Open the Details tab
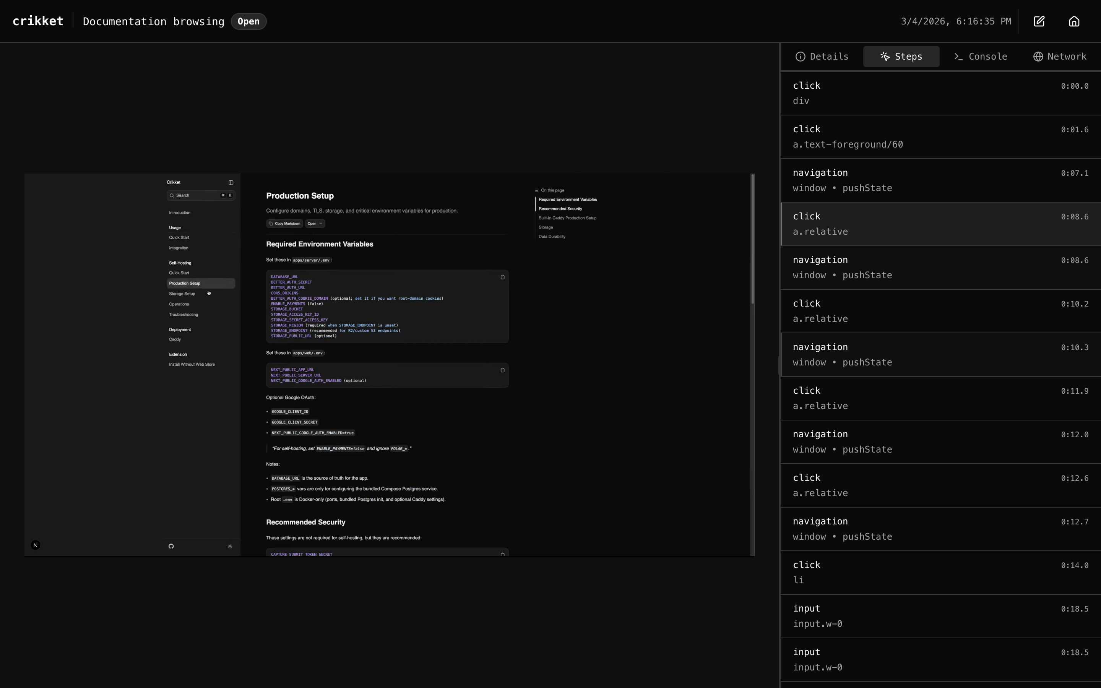This screenshot has height=688, width=1101. click(x=822, y=57)
